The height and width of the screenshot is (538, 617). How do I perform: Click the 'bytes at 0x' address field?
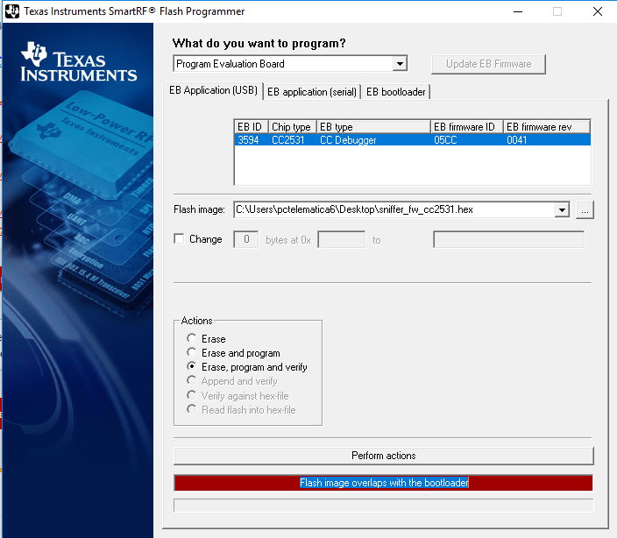pyautogui.click(x=342, y=239)
